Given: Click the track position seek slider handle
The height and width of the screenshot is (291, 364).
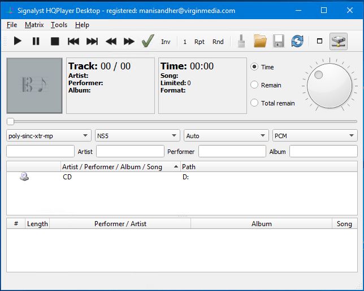Looking at the screenshot, I should click(10, 121).
